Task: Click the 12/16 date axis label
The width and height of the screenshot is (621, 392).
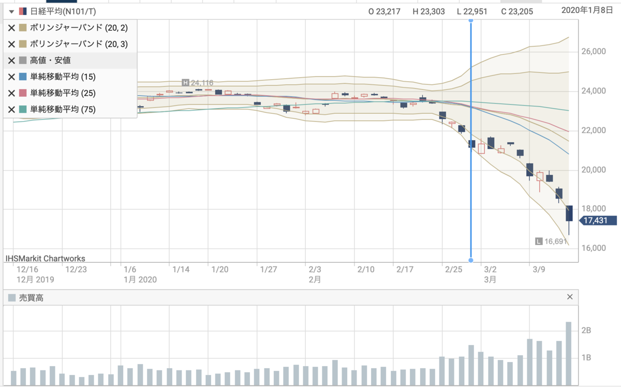Action: 27,269
